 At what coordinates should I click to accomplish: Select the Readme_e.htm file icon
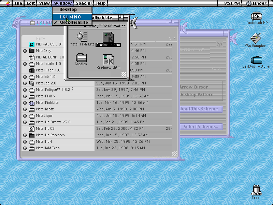108,37
